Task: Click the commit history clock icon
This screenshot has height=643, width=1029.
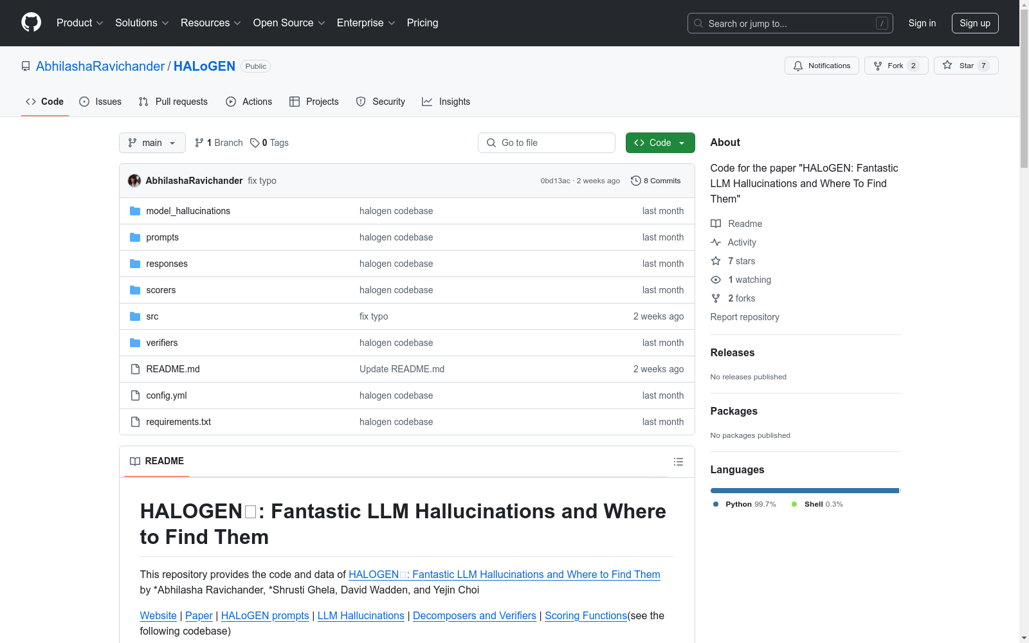Action: pyautogui.click(x=635, y=181)
